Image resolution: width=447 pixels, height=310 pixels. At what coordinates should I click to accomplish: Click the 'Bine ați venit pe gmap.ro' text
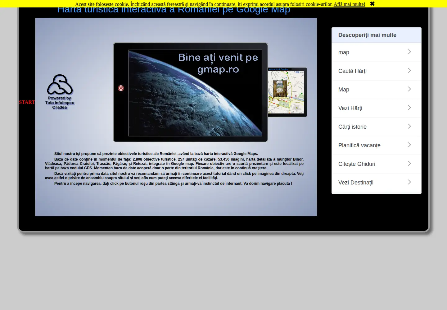(218, 63)
